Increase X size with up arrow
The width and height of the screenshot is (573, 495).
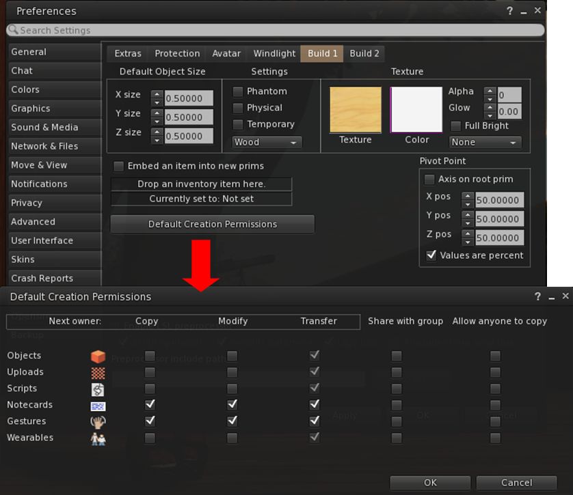click(157, 94)
